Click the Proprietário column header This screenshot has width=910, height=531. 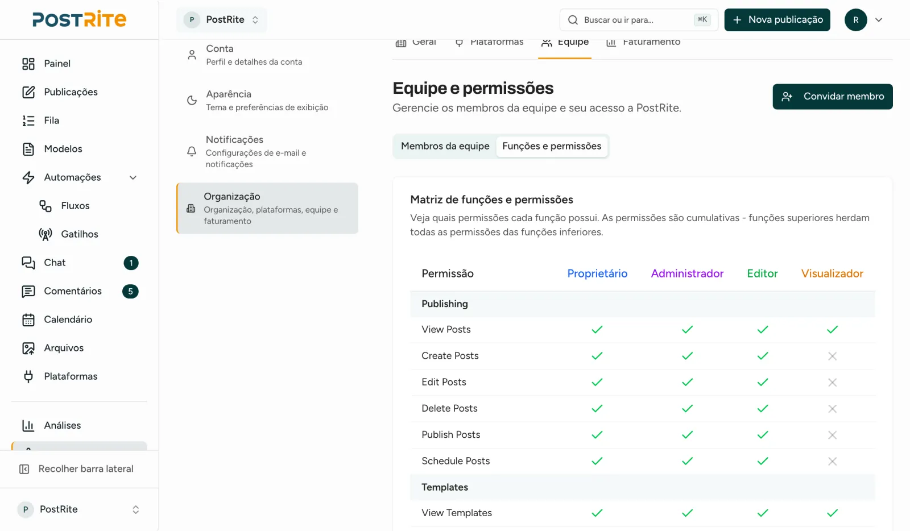pos(597,273)
